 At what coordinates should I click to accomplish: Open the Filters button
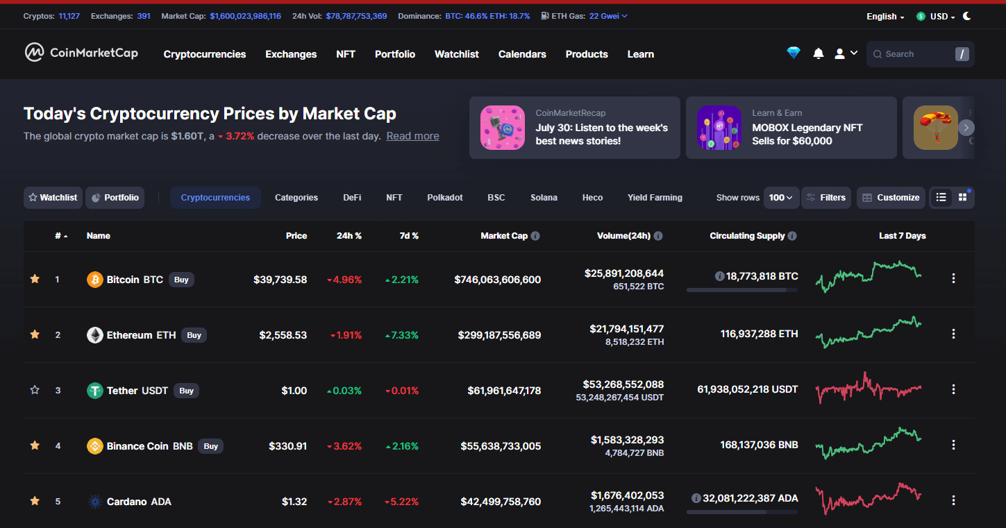point(826,198)
